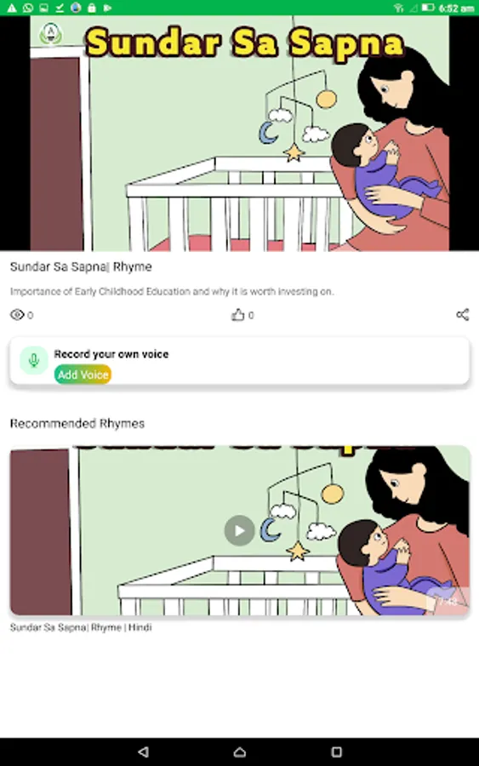The image size is (479, 766).
Task: Tap the warning alert icon in status bar
Action: [x=11, y=8]
